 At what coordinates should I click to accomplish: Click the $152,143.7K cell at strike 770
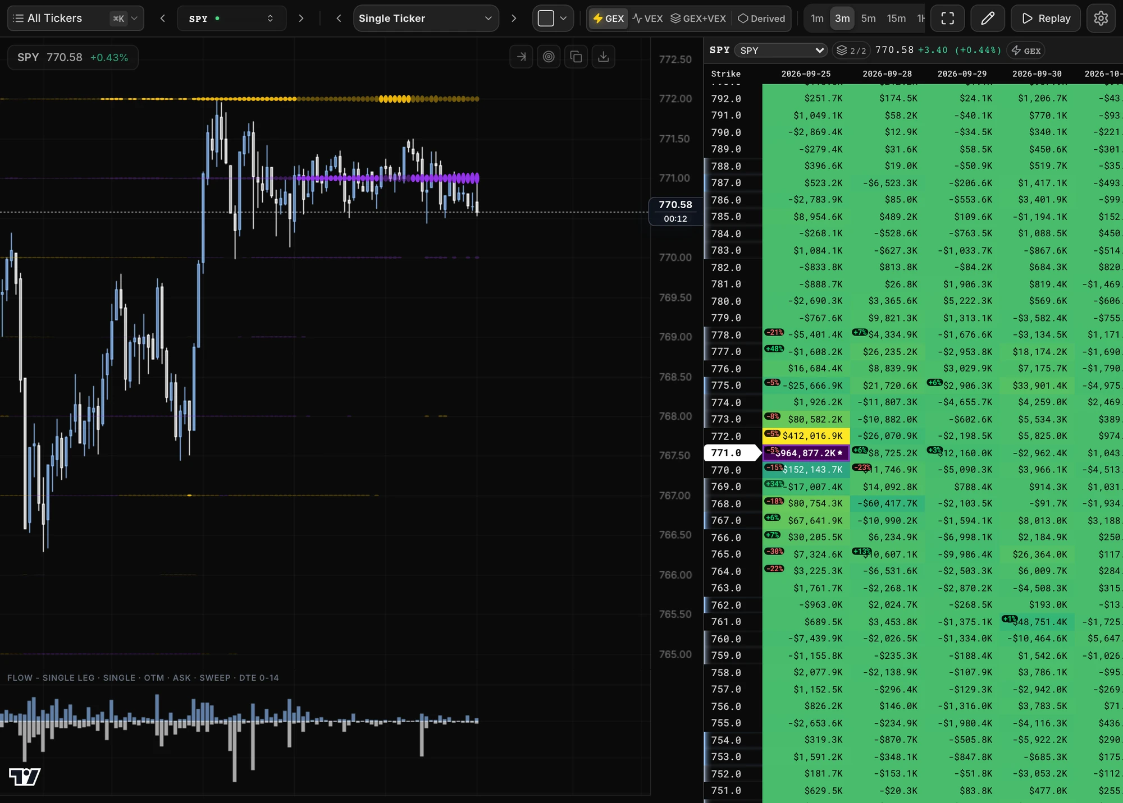click(806, 470)
